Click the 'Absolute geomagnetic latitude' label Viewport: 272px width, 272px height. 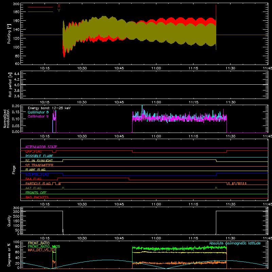[x=235, y=243]
